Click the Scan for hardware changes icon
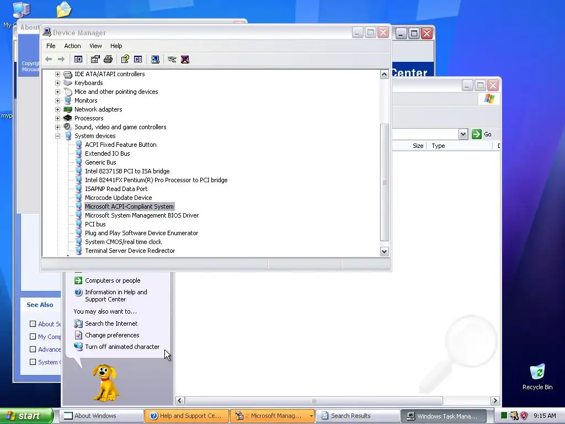565x424 pixels. click(155, 59)
